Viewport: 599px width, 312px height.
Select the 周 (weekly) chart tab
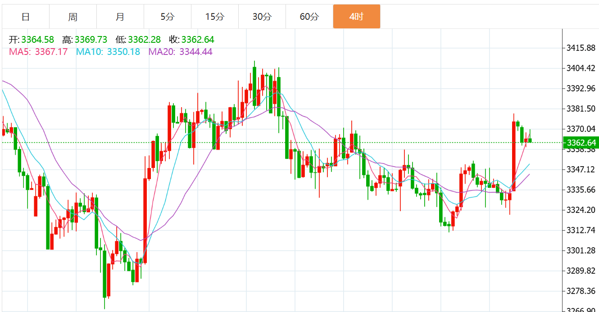point(73,17)
